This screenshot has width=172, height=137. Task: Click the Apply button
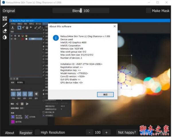pos(146,132)
